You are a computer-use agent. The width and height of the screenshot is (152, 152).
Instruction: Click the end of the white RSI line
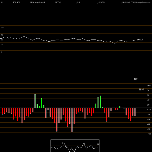[135, 40]
